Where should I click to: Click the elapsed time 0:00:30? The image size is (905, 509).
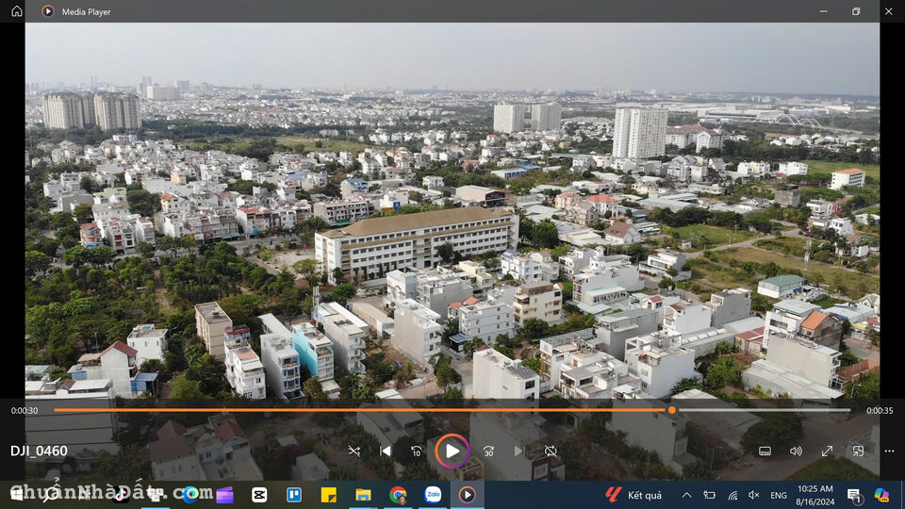pos(25,410)
